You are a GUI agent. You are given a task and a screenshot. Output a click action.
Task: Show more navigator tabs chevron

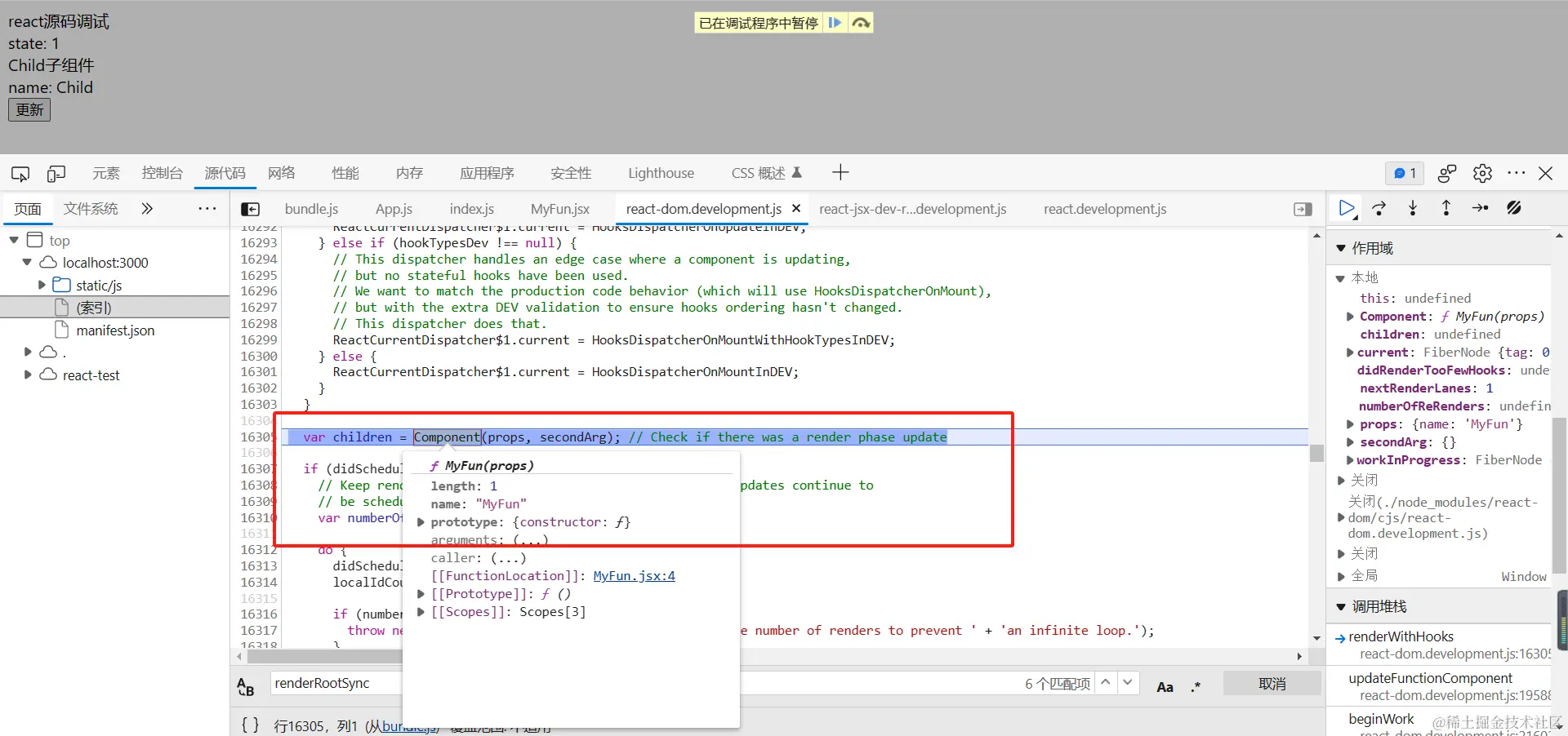coord(147,209)
